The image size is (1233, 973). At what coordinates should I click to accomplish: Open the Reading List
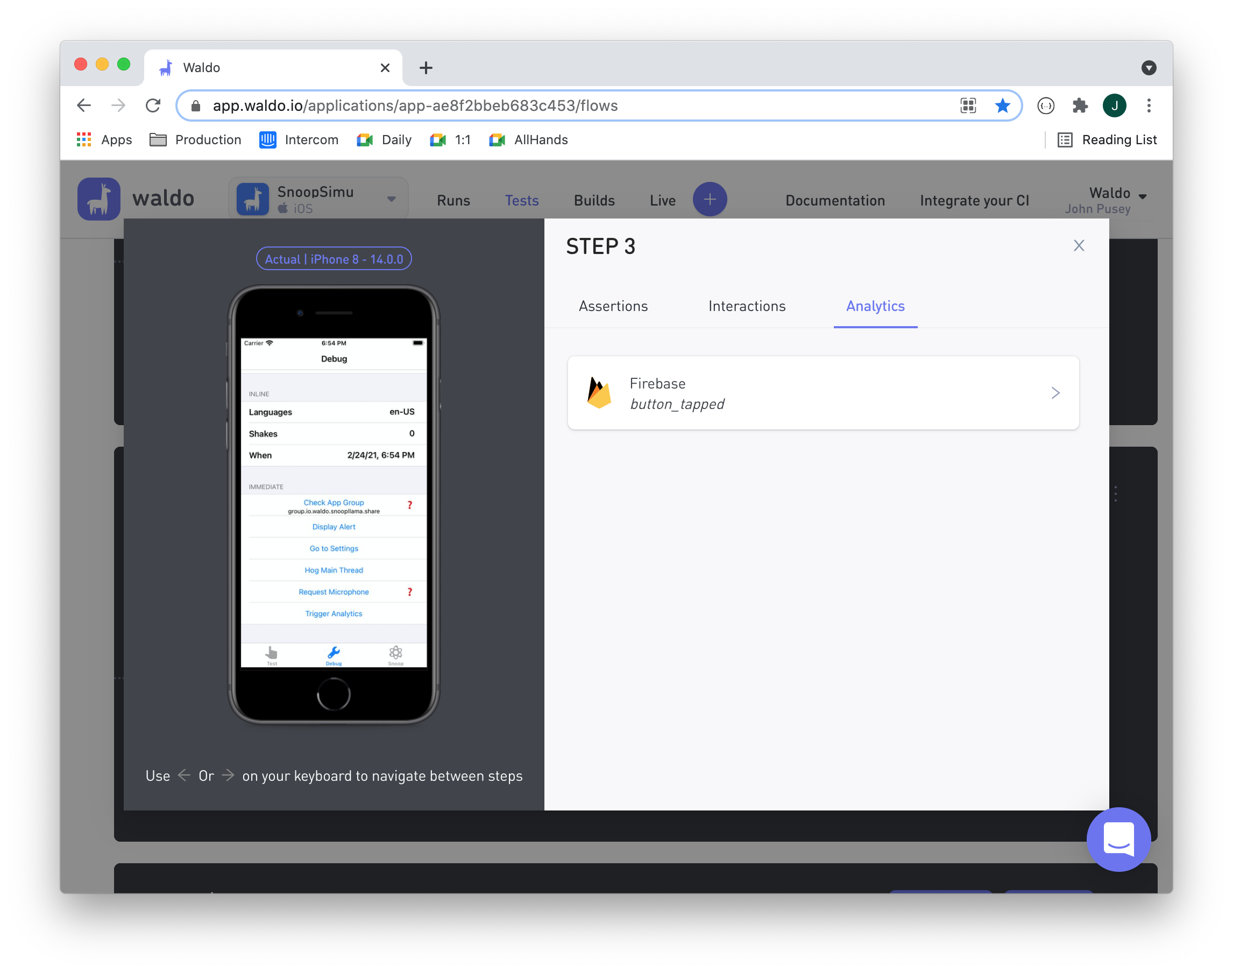coord(1107,139)
